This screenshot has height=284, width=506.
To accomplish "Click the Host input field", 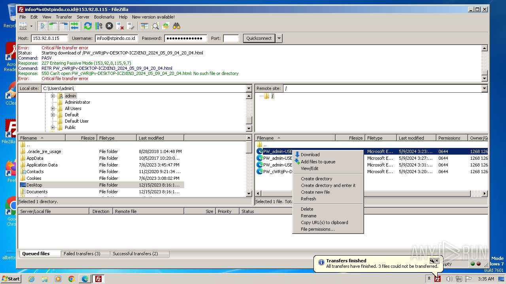I will click(49, 38).
